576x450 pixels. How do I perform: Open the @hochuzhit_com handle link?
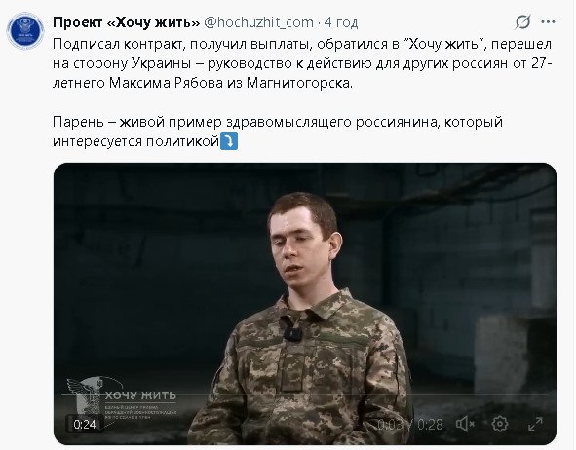[258, 22]
